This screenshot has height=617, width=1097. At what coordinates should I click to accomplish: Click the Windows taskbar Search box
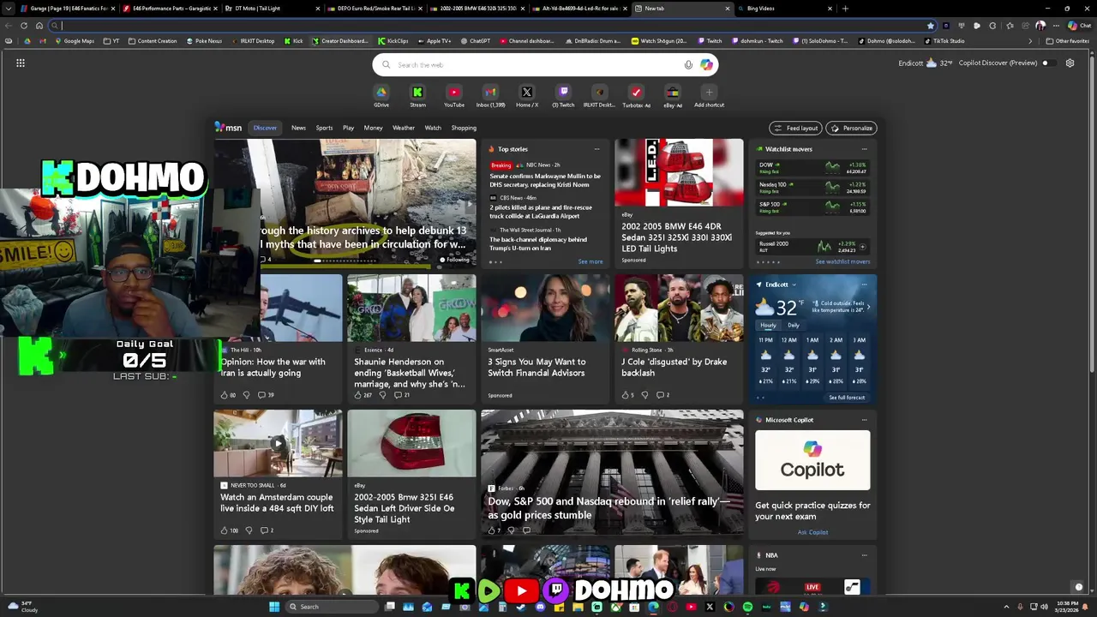pyautogui.click(x=332, y=607)
